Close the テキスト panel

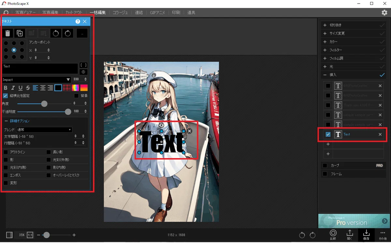(x=85, y=21)
